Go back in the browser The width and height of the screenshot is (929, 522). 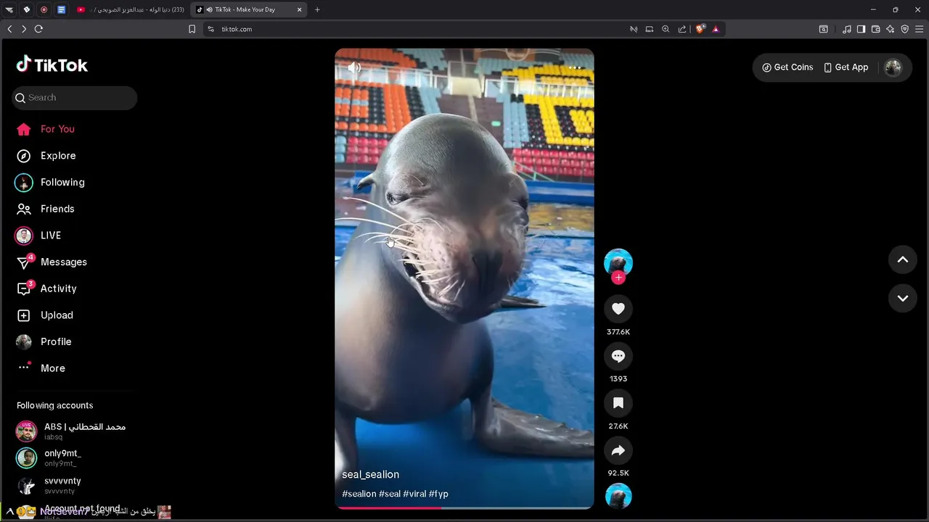pyautogui.click(x=9, y=29)
